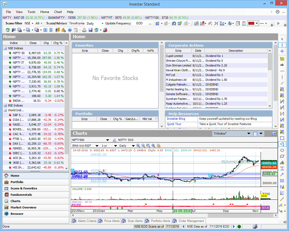Collapse the NSE Indices tree group
289x231 pixels.
pyautogui.click(x=5, y=48)
